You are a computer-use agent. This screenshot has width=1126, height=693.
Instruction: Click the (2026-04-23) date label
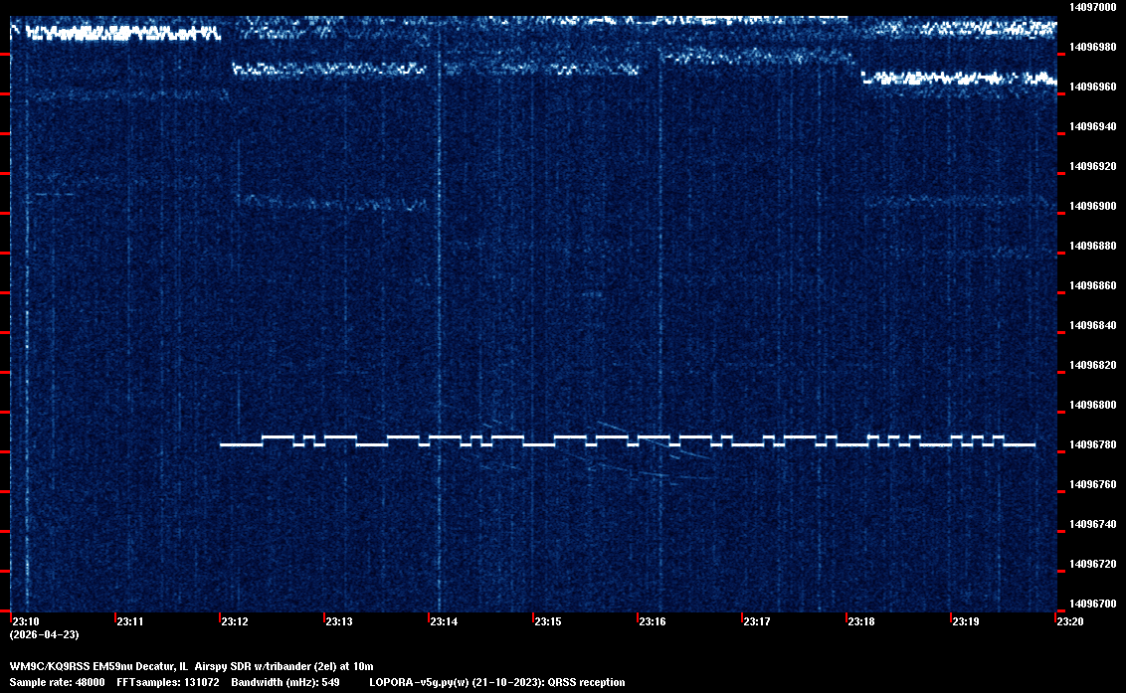pyautogui.click(x=44, y=634)
